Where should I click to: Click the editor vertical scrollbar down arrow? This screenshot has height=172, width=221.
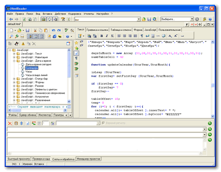[x=212, y=116]
